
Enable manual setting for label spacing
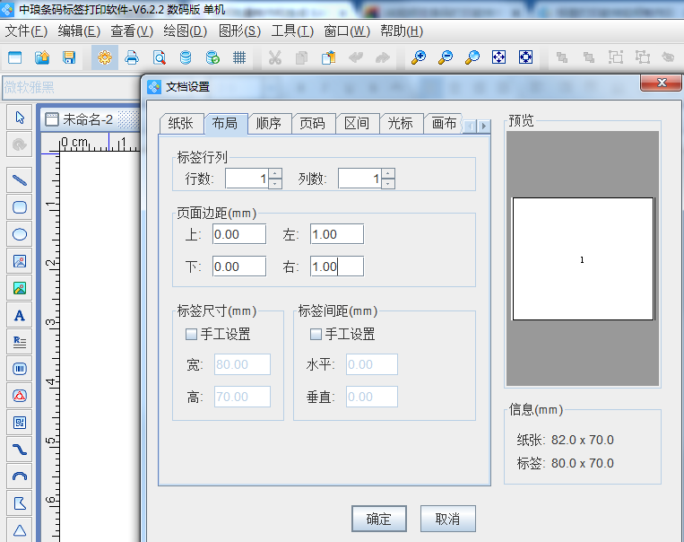(316, 334)
